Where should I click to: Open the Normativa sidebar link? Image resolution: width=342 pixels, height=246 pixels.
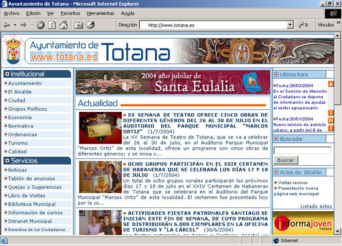(21, 126)
